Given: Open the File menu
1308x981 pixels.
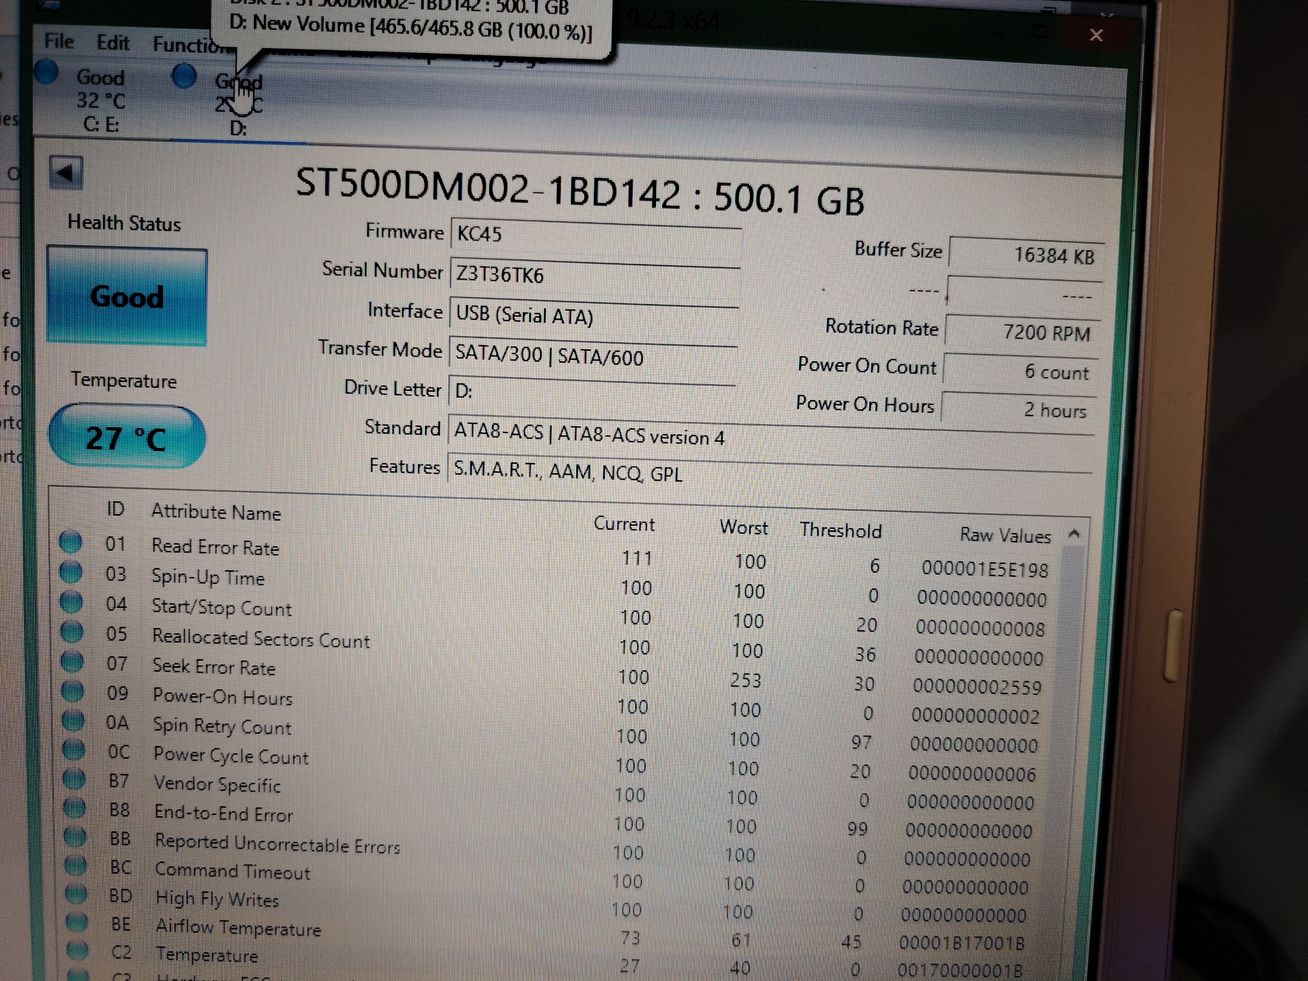Looking at the screenshot, I should pos(59,41).
